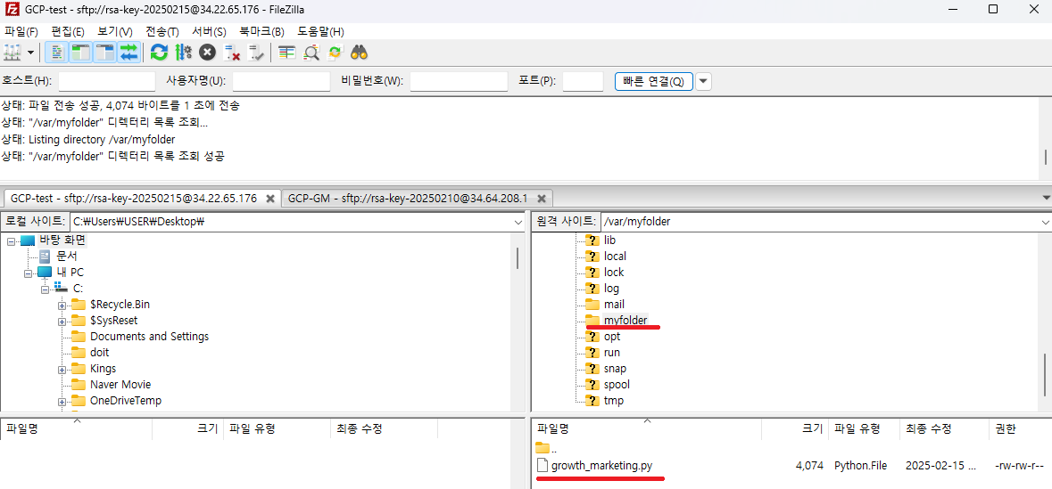The width and height of the screenshot is (1052, 489).
Task: Select the remote local folder
Action: [616, 256]
